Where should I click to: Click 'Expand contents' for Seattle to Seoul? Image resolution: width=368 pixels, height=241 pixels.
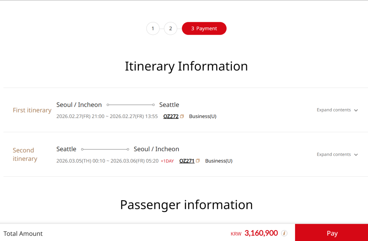click(x=334, y=154)
